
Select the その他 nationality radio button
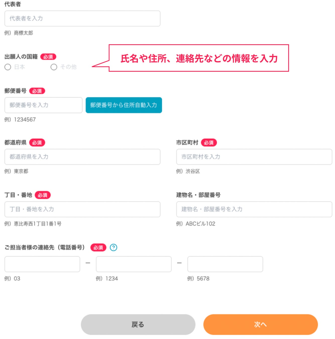(54, 67)
